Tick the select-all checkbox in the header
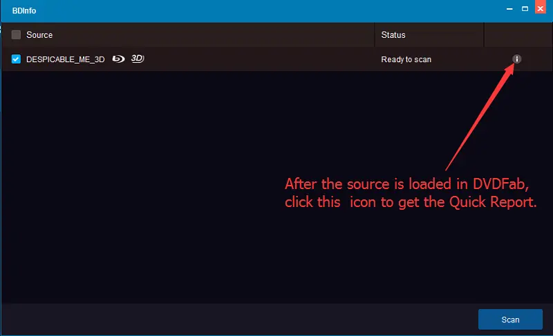Screen dimensions: 553x336 click(16, 34)
